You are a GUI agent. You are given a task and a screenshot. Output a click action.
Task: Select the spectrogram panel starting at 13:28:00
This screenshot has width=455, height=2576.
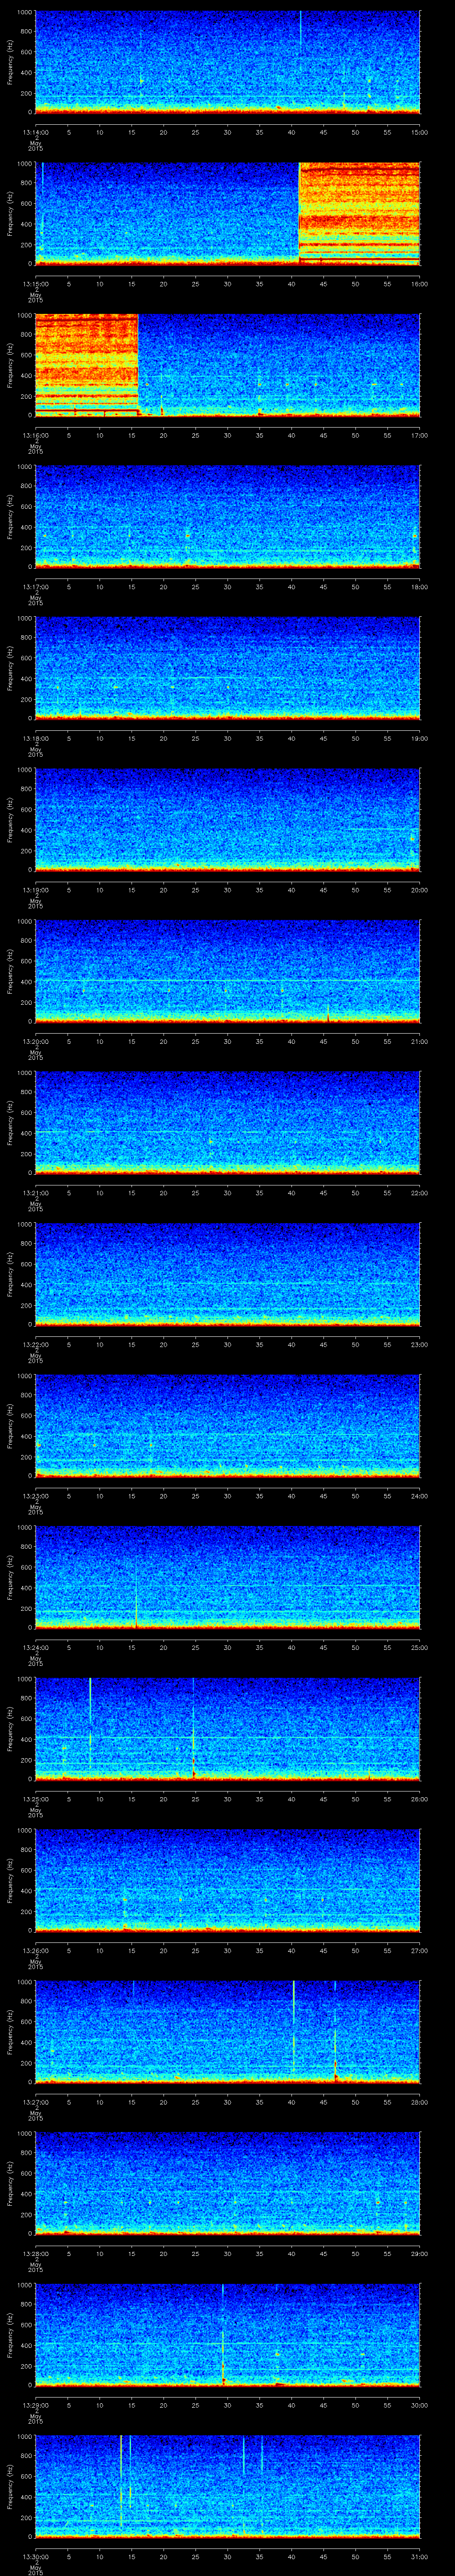pos(228,2183)
